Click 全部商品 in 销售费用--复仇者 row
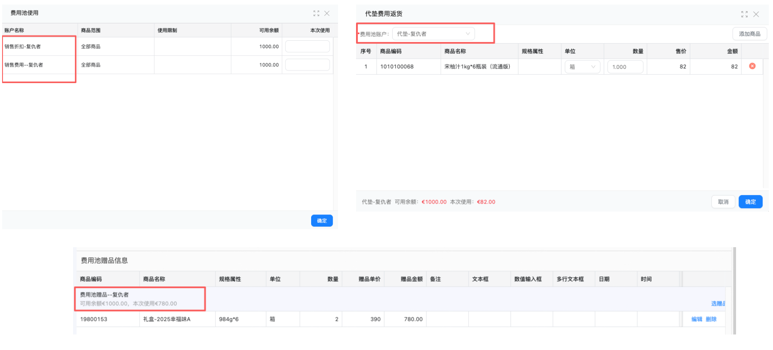773x350 pixels. (91, 65)
